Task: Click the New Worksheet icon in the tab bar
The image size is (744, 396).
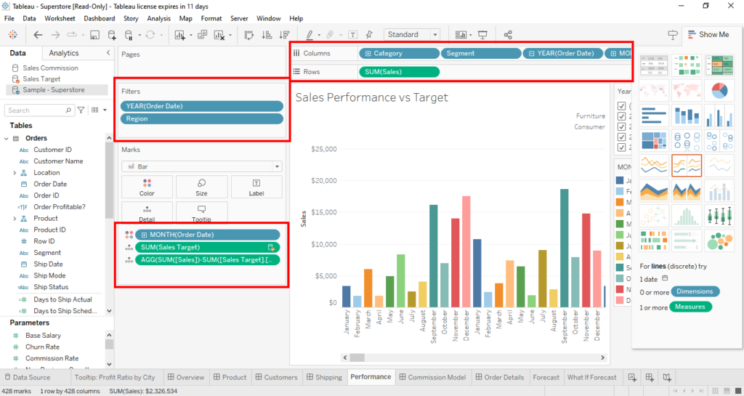Action: [x=632, y=377]
